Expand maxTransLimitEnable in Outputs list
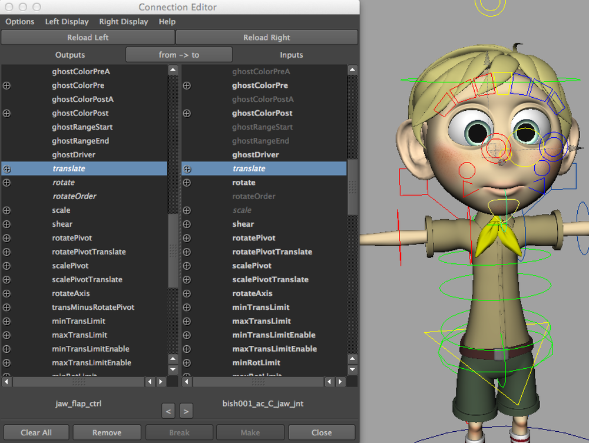589x443 pixels. coord(6,363)
